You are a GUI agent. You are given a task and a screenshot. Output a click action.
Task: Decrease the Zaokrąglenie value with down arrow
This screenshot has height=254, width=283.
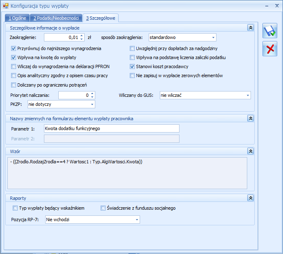(x=82, y=39)
